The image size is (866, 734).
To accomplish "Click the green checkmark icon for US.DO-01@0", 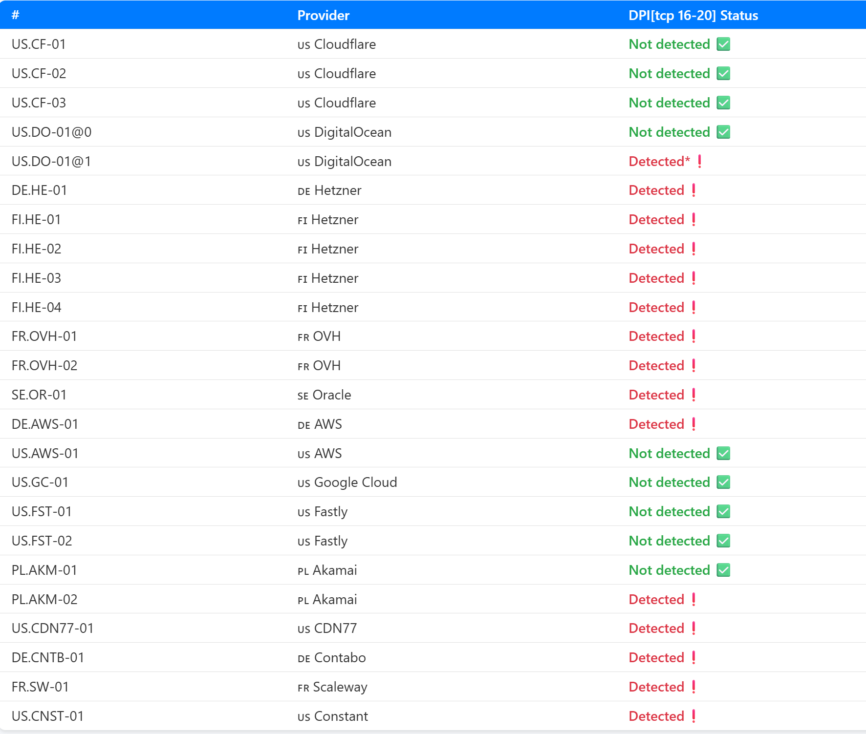I will pyautogui.click(x=723, y=132).
